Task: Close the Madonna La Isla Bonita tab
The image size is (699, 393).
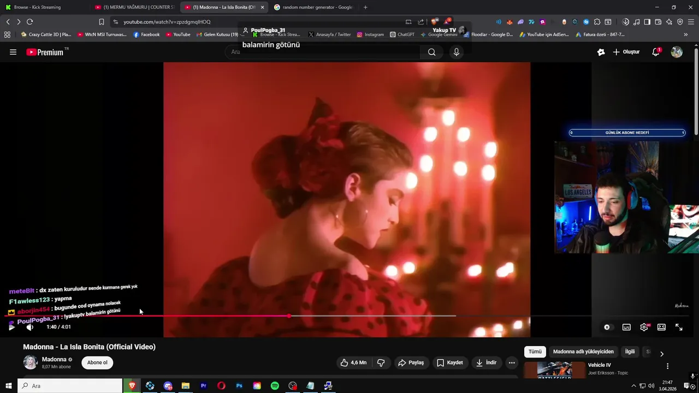Action: tap(263, 7)
